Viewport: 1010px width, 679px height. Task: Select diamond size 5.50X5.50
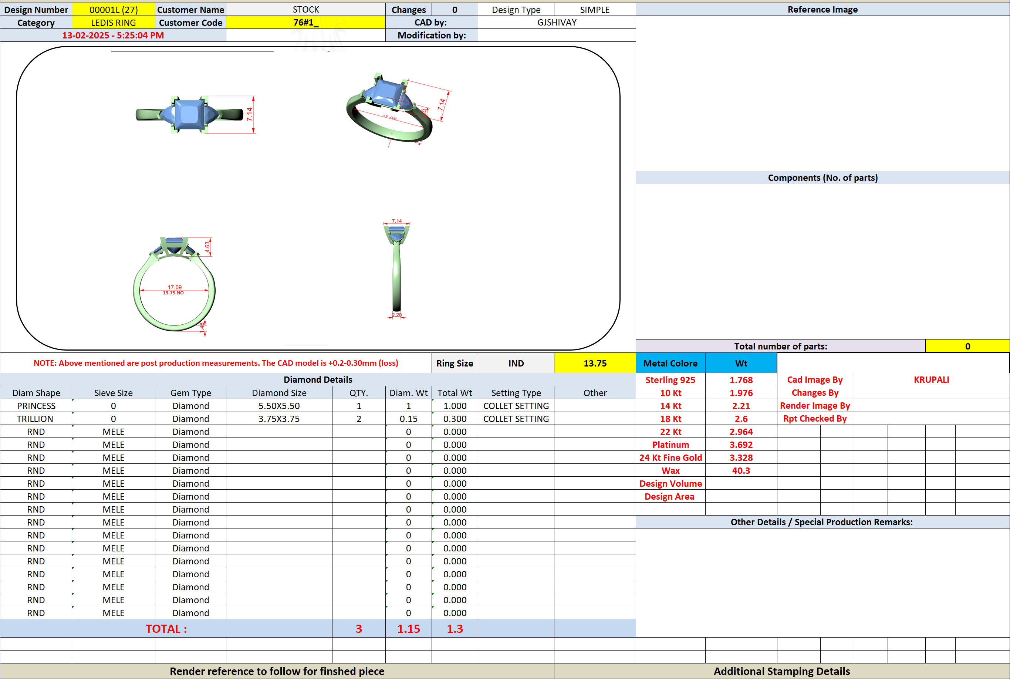279,406
